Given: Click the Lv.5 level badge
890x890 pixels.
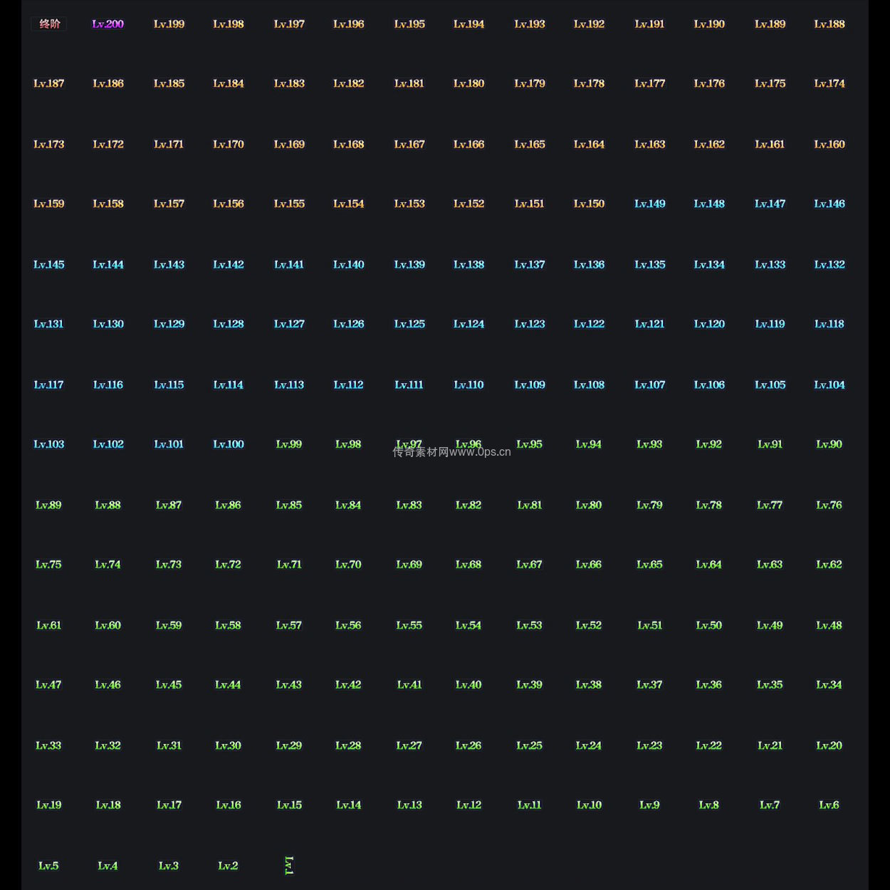Looking at the screenshot, I should click(48, 866).
